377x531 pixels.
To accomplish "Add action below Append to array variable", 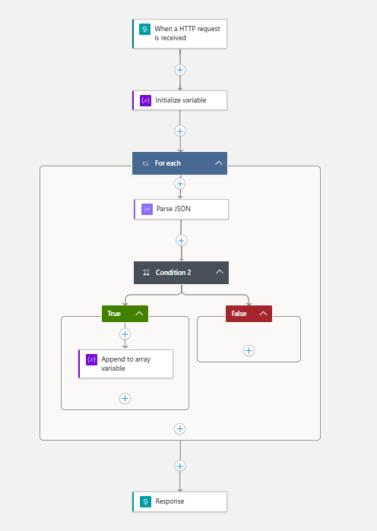I will [x=125, y=398].
